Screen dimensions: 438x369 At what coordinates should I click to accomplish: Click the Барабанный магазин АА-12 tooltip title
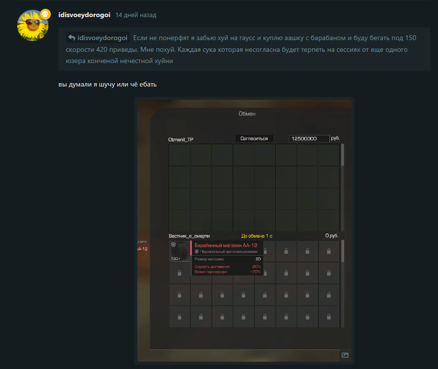point(226,245)
